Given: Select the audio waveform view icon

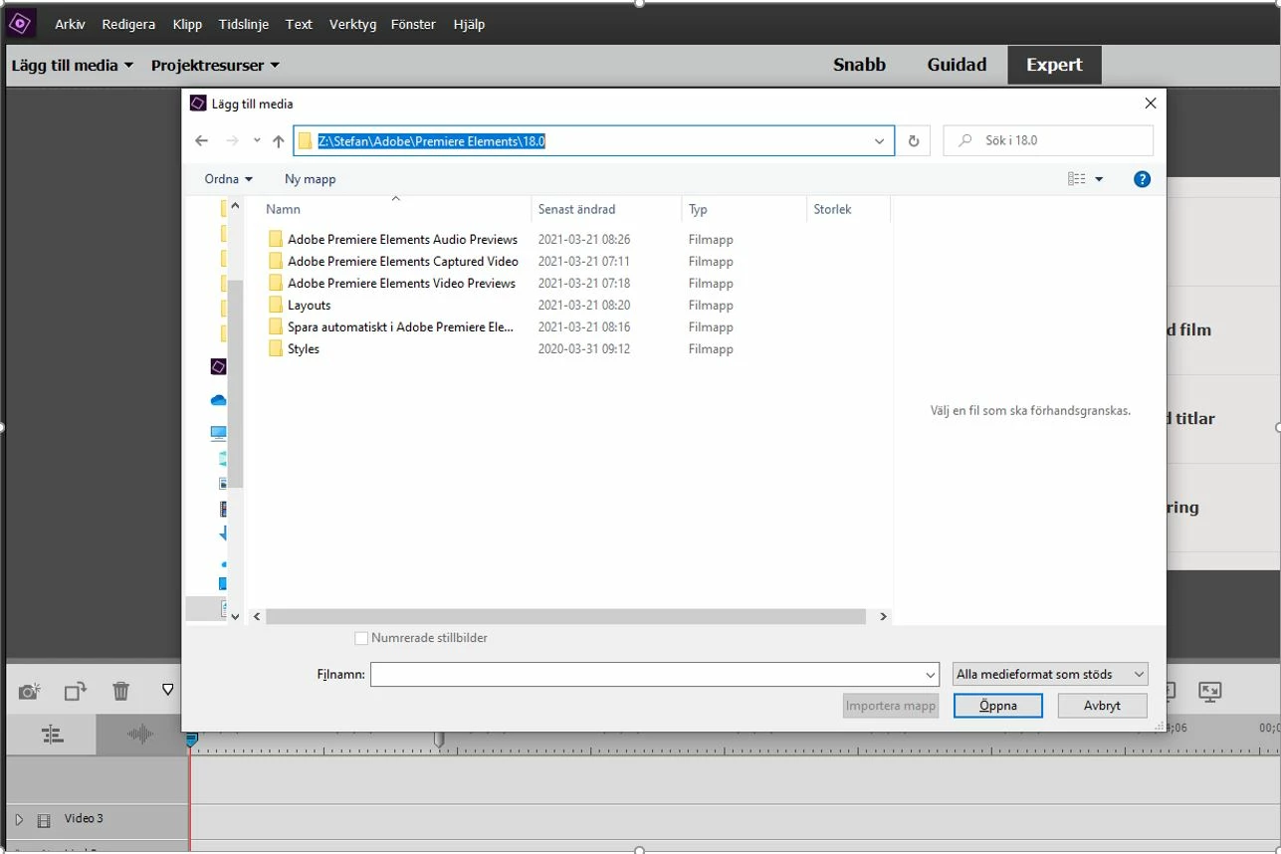Looking at the screenshot, I should click(x=140, y=735).
